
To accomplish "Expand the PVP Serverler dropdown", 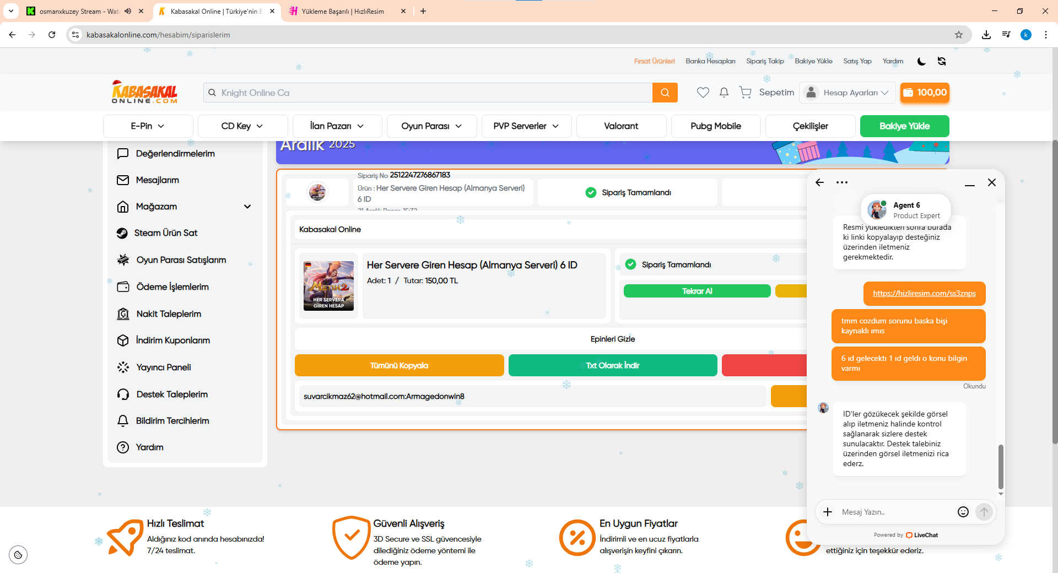I will (x=526, y=126).
